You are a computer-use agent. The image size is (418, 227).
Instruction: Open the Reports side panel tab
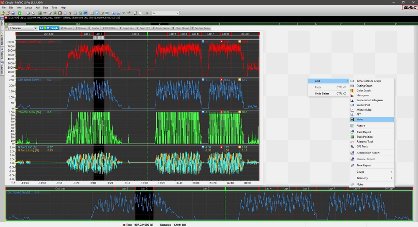(2, 54)
